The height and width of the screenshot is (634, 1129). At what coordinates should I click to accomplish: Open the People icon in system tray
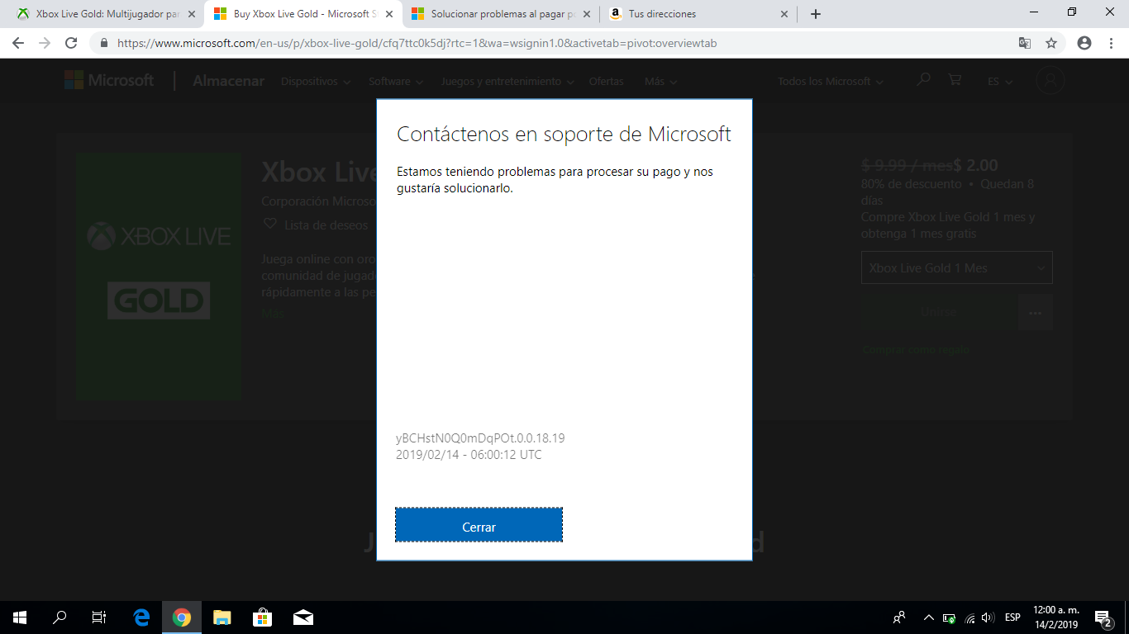pos(899,617)
